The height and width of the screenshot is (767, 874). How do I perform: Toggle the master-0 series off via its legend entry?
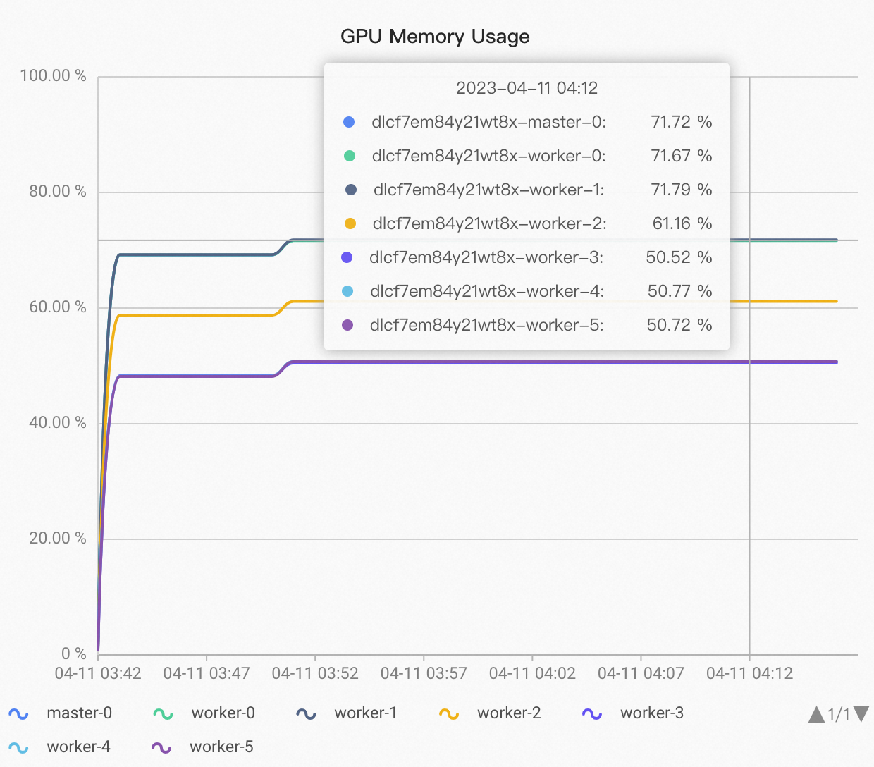(x=79, y=713)
